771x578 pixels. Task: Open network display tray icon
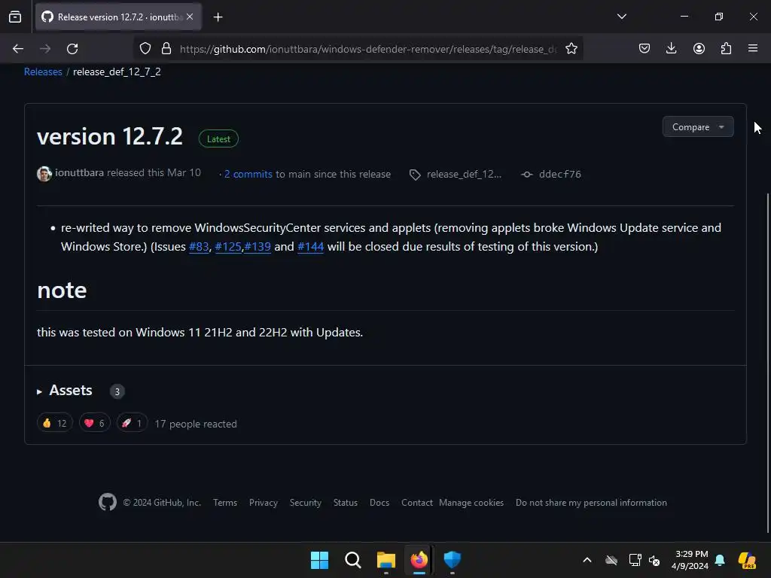(635, 560)
